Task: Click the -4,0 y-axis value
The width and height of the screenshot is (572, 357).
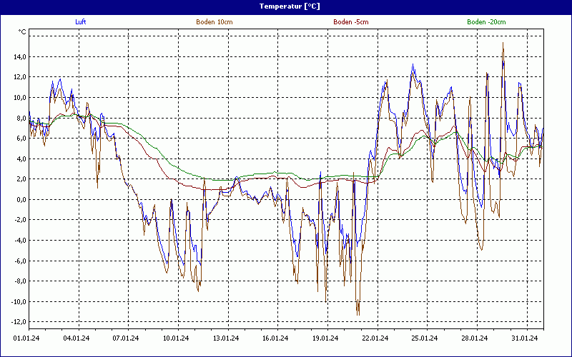Action: [20, 240]
